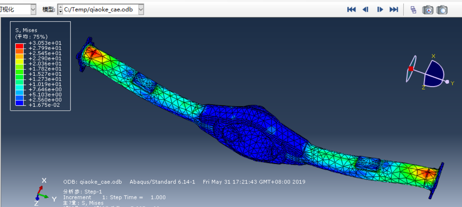The image size is (462, 207).
Task: Step to the previous frame
Action: 365,10
